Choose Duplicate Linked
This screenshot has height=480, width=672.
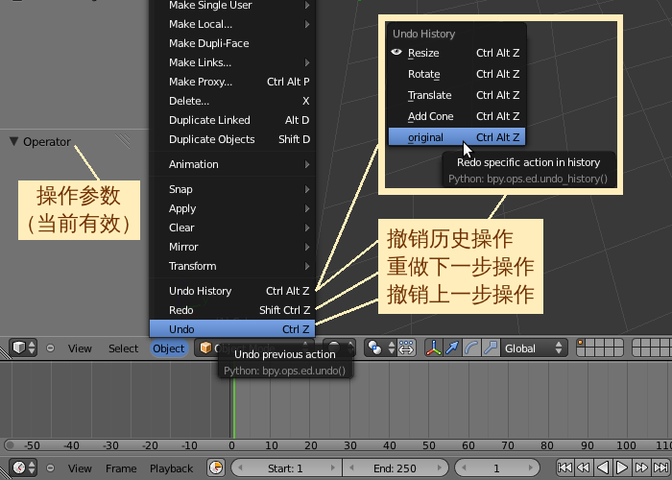pyautogui.click(x=232, y=120)
